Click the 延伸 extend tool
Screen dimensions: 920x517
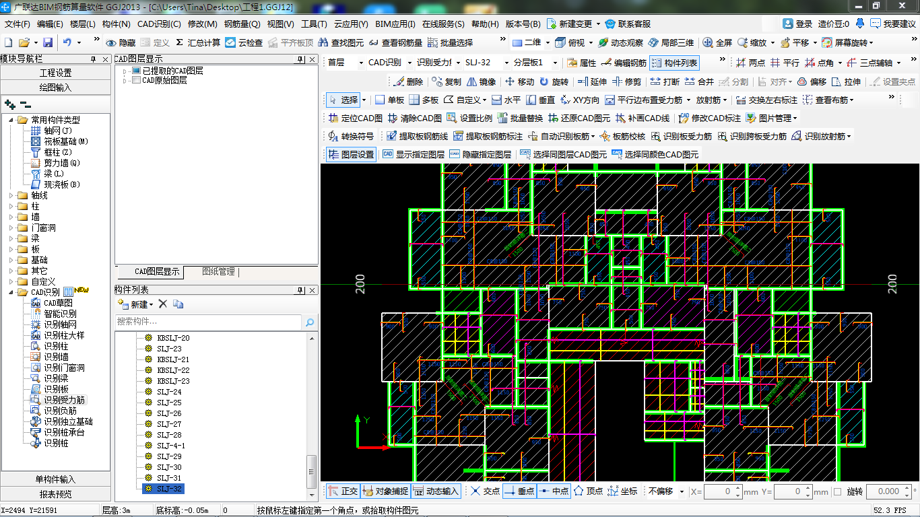[592, 81]
